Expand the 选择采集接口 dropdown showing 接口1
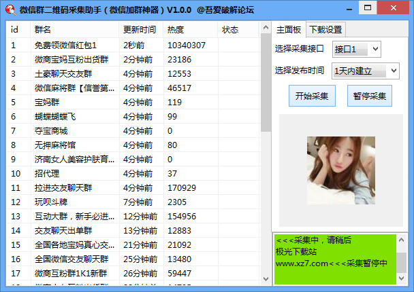The width and height of the screenshot is (414, 292). (356, 50)
